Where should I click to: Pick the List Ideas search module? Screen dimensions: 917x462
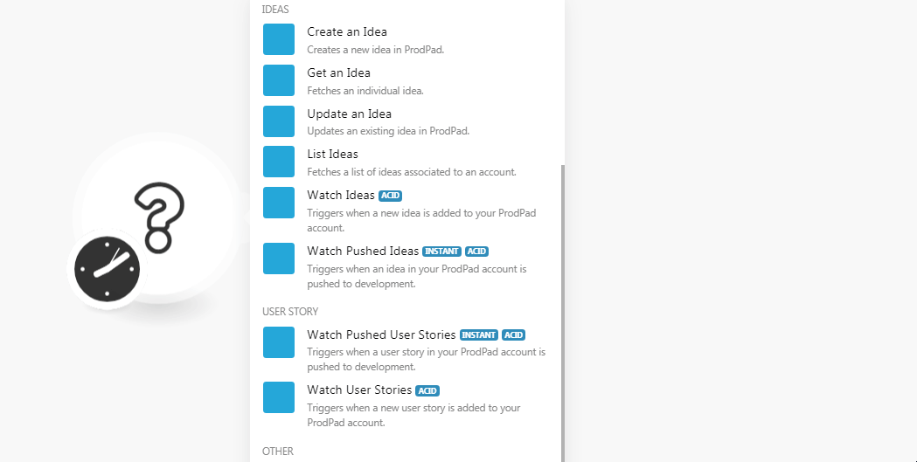pos(332,155)
